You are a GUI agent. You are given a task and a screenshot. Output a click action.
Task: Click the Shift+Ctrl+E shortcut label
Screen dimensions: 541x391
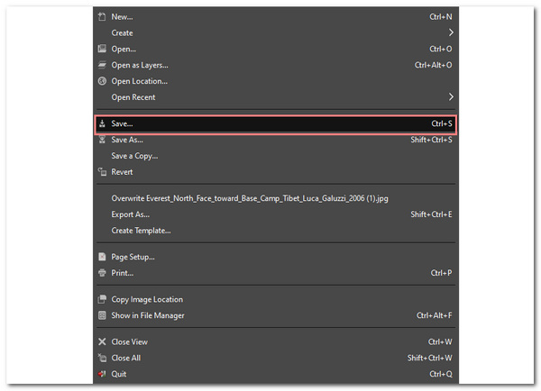(431, 214)
